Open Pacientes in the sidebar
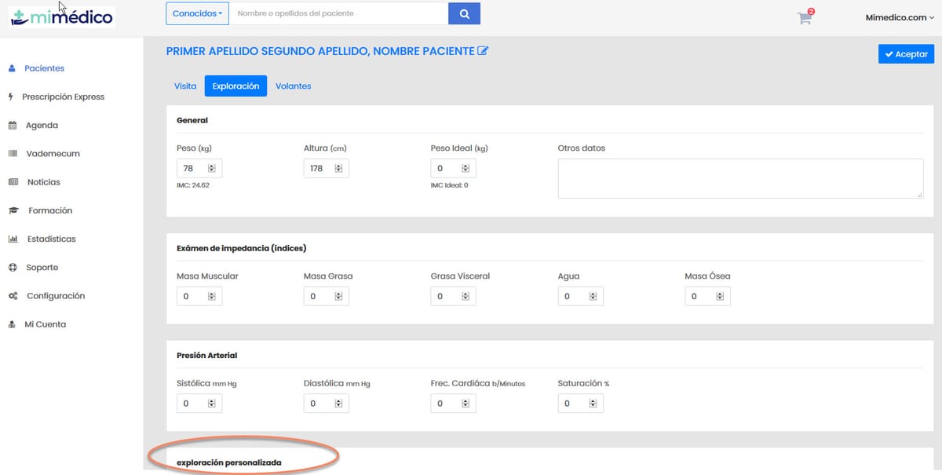This screenshot has width=942, height=475. click(x=44, y=68)
